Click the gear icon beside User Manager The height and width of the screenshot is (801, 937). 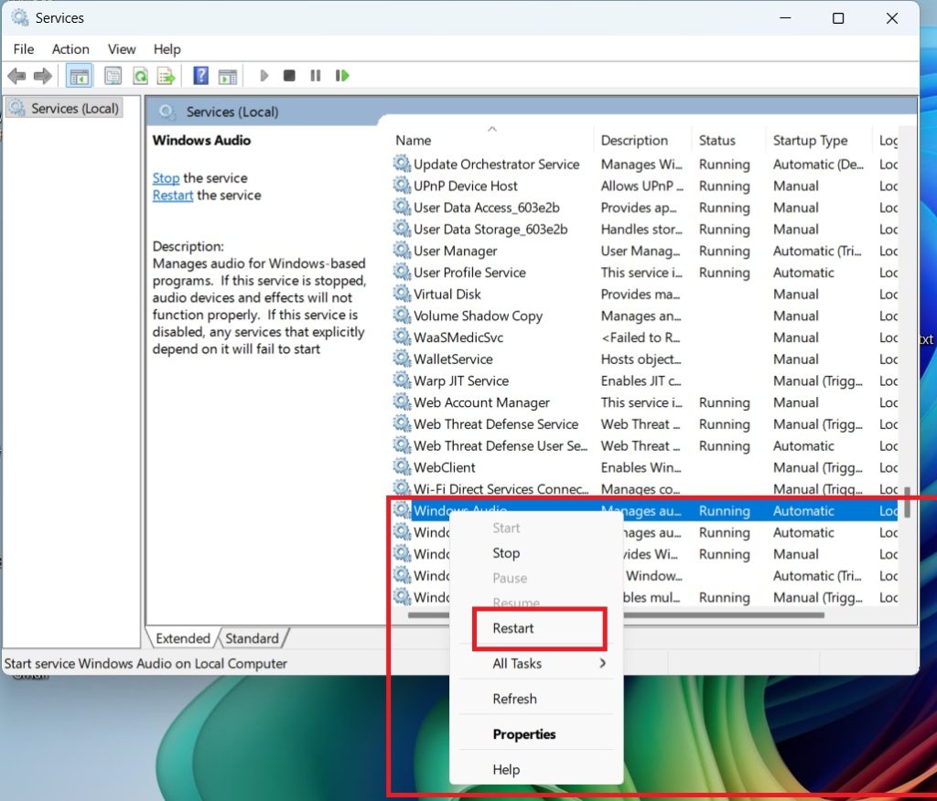point(402,251)
